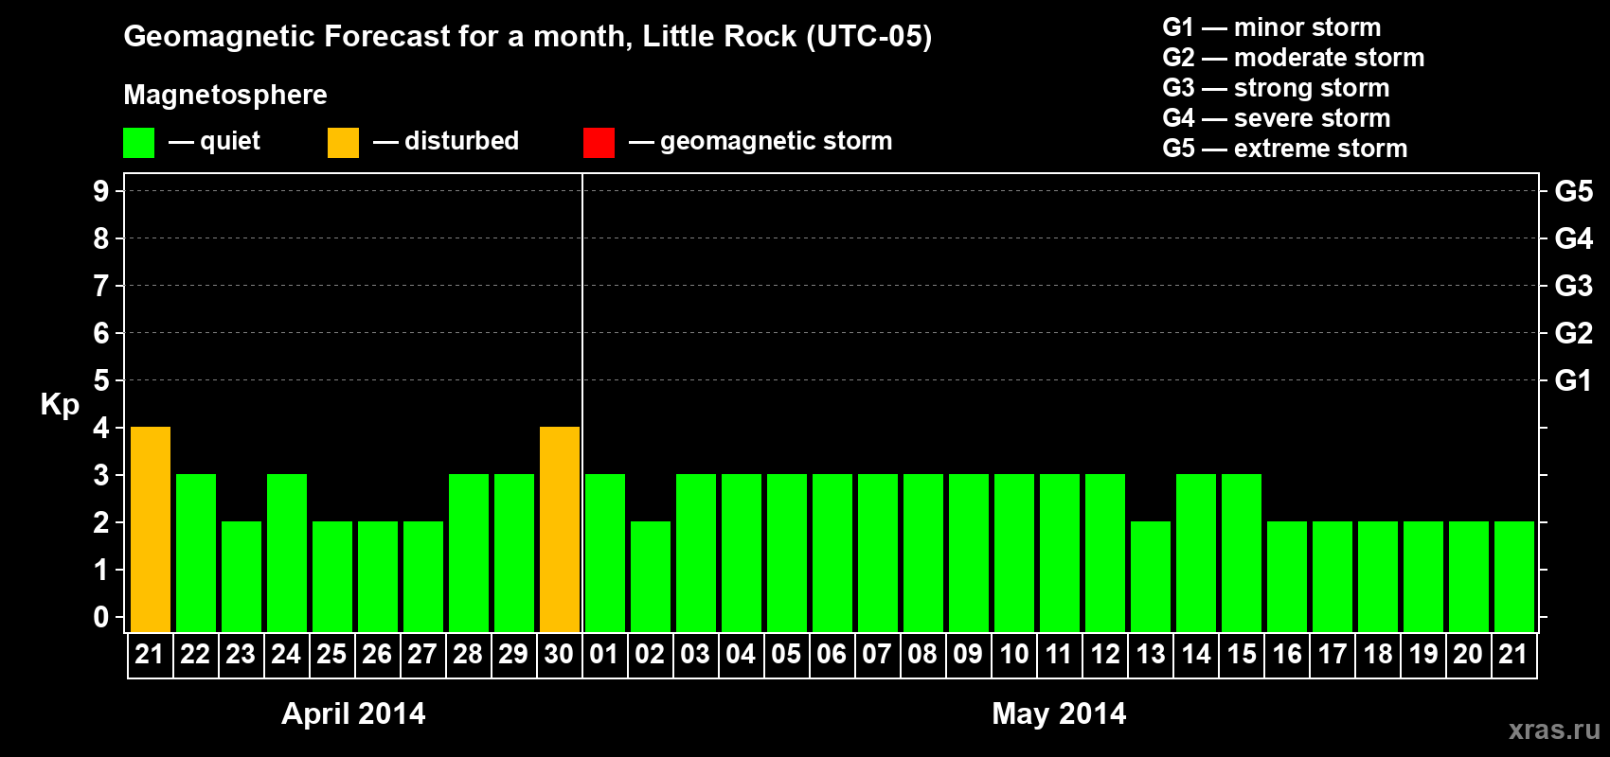Click the green bar for May 21
This screenshot has height=757, width=1610.
coord(1514,577)
